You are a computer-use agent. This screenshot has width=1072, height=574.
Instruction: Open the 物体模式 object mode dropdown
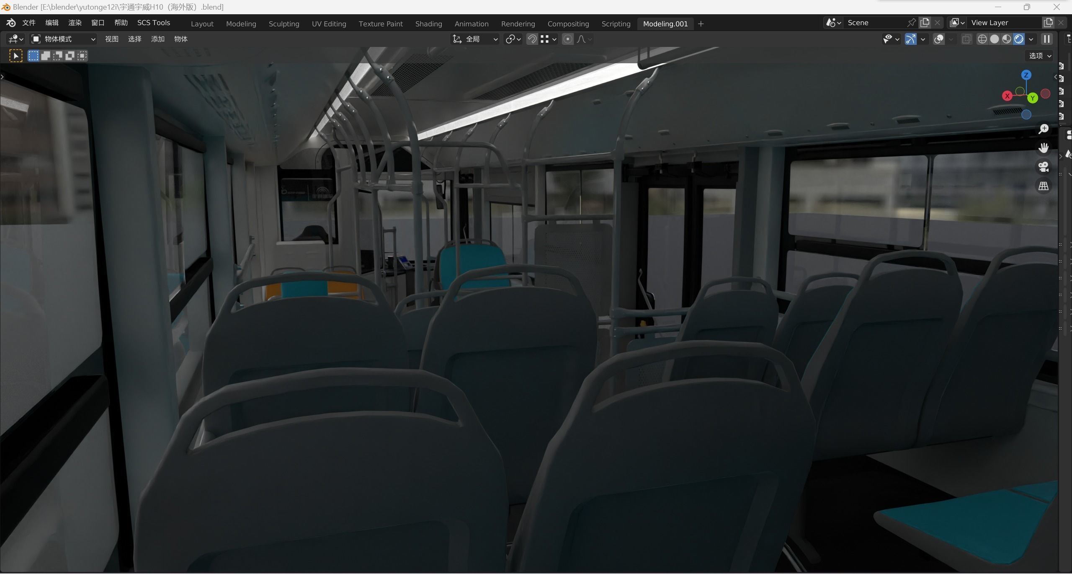pyautogui.click(x=64, y=39)
